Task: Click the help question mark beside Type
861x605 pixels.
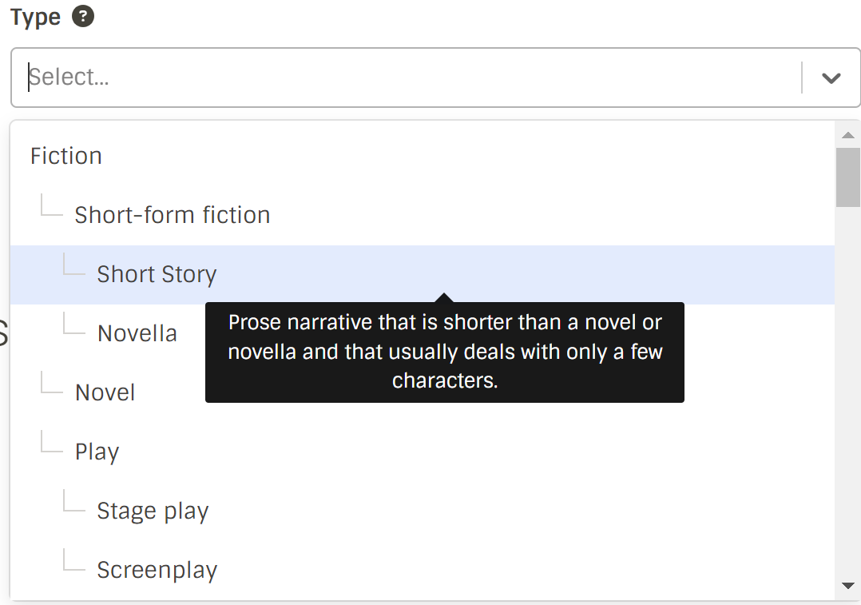Action: tap(83, 16)
